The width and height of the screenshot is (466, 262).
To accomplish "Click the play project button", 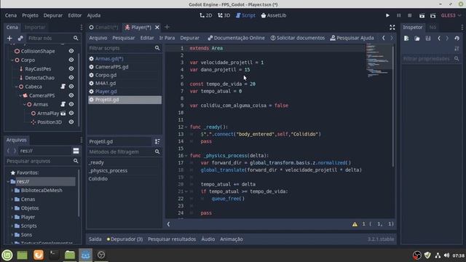I will (x=387, y=15).
